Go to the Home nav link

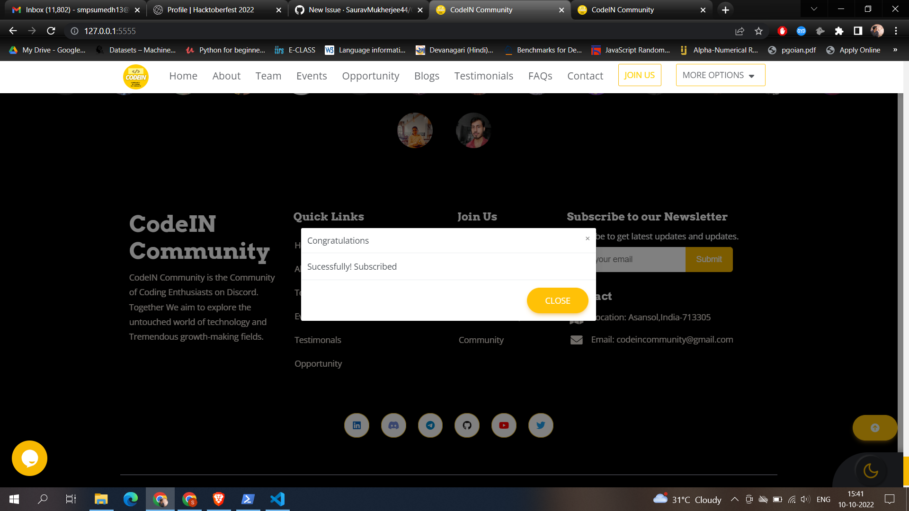[x=183, y=76]
